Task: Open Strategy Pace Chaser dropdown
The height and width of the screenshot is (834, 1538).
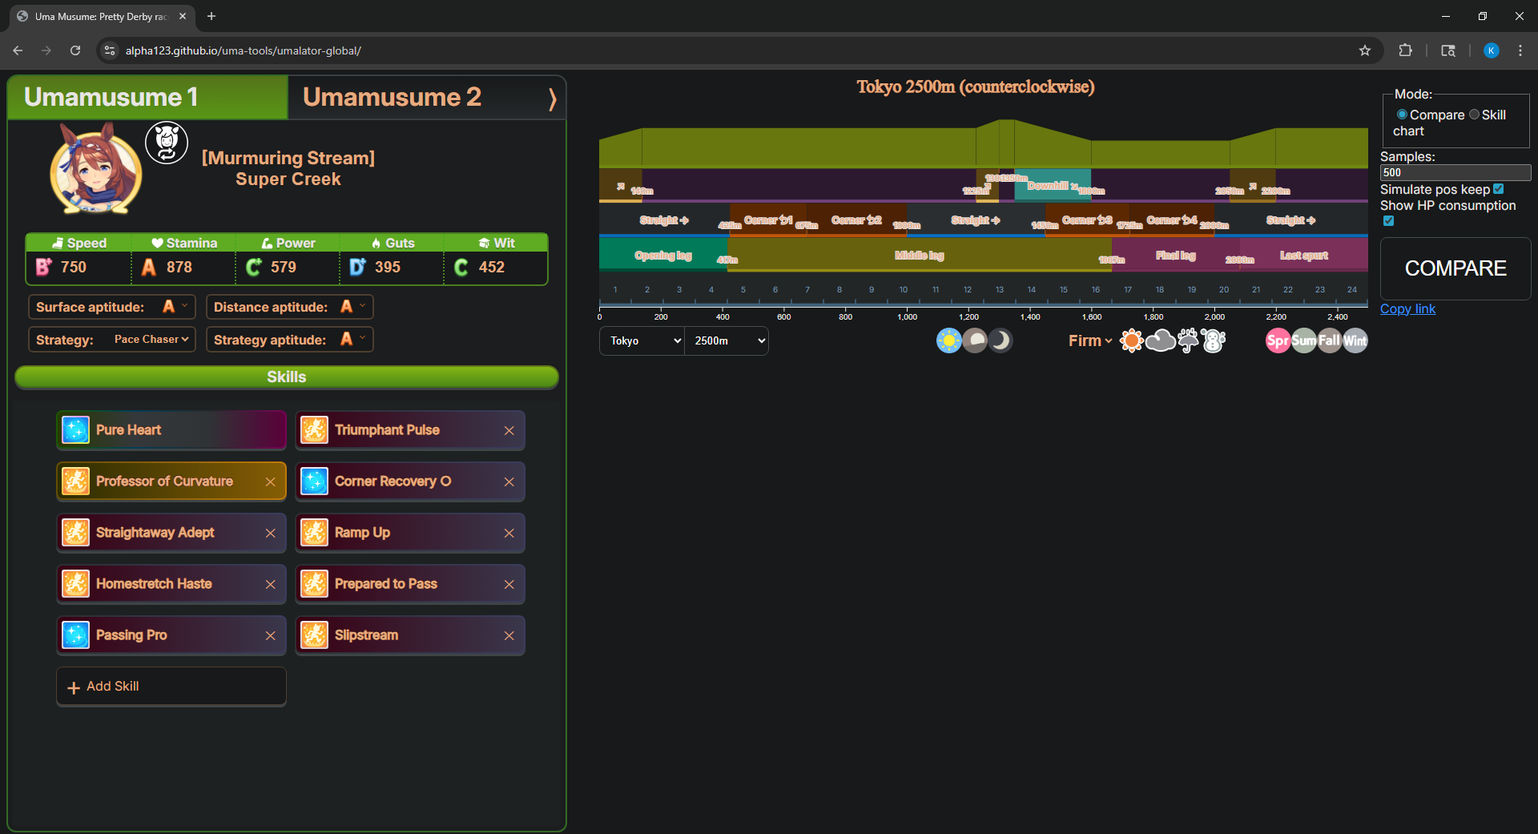Action: (151, 339)
